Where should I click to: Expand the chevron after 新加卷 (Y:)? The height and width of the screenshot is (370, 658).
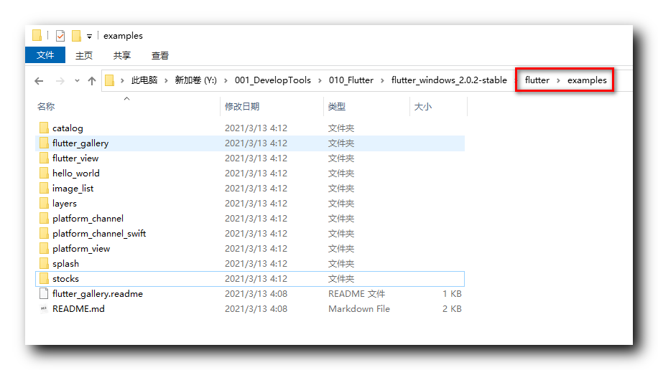(226, 80)
